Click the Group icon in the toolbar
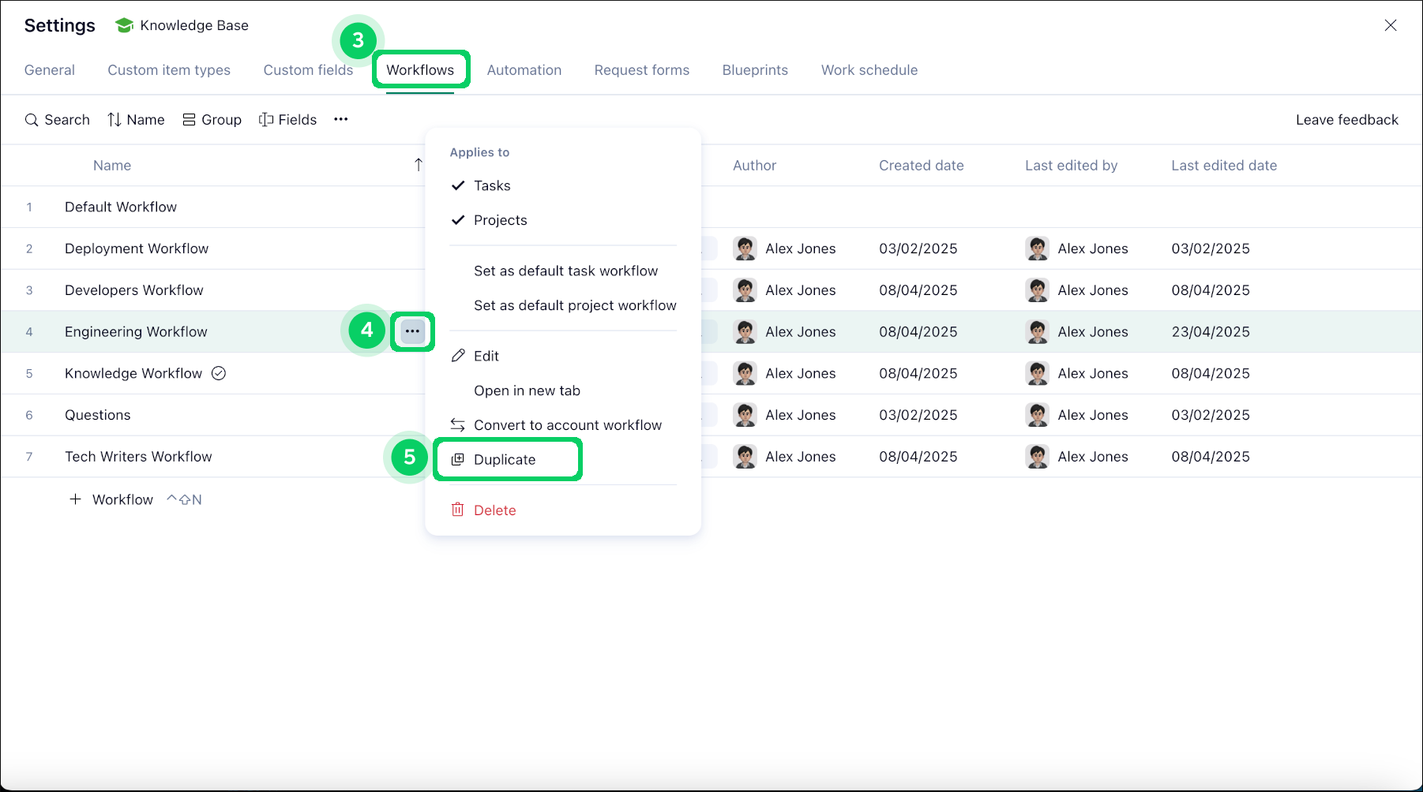 pos(189,119)
